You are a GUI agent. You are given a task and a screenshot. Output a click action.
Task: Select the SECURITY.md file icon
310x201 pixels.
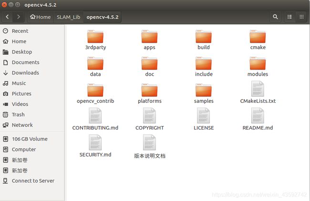click(95, 142)
